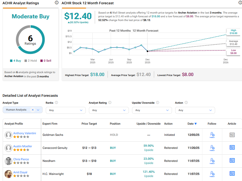Click info icon next to Ranks filter

pyautogui.click(x=56, y=103)
